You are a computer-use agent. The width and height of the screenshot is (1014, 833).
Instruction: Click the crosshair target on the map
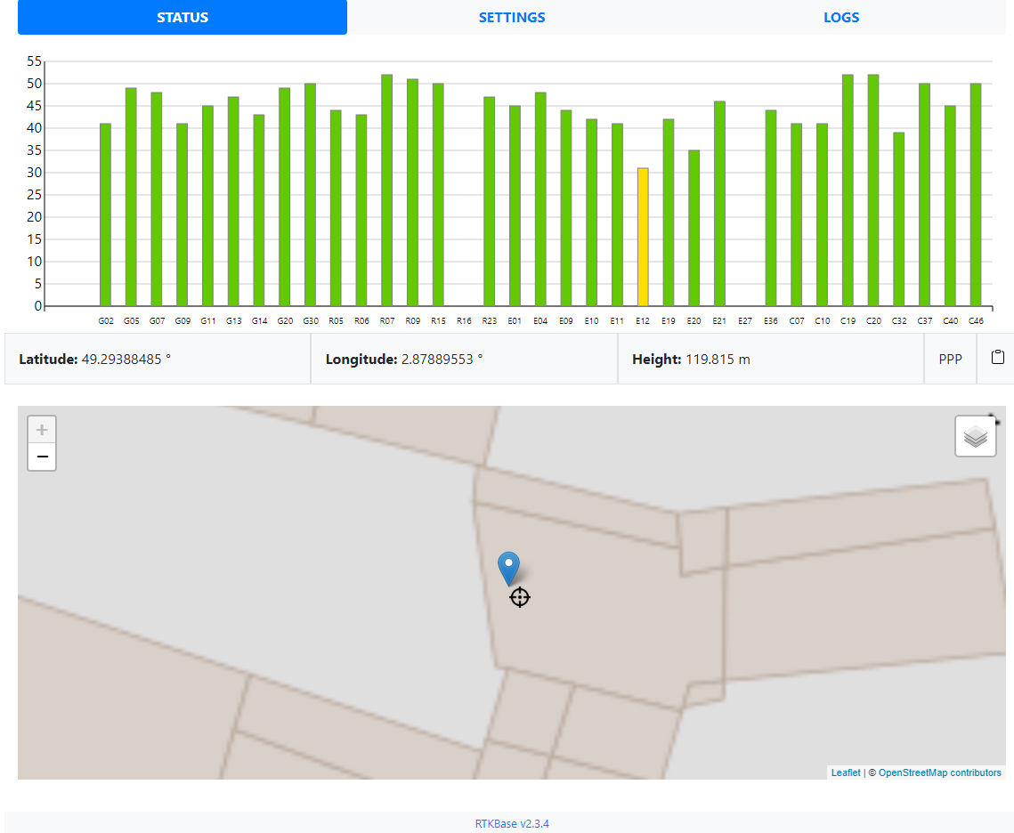click(519, 597)
